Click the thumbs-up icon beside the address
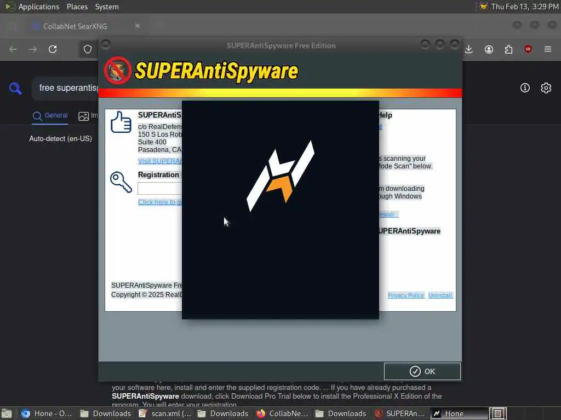The height and width of the screenshot is (420, 561). (x=121, y=122)
